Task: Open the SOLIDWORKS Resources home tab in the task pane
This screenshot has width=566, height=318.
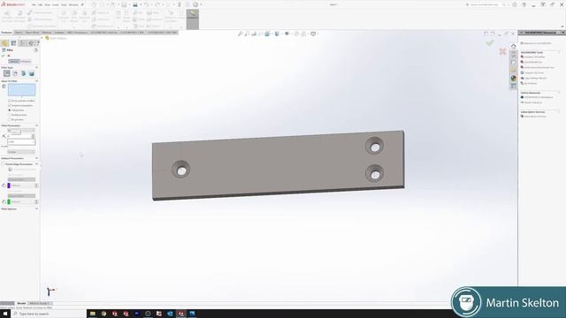Action: (513, 46)
